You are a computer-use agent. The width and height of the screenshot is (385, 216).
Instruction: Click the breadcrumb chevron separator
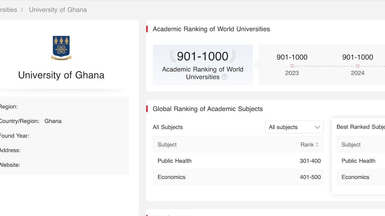(22, 10)
